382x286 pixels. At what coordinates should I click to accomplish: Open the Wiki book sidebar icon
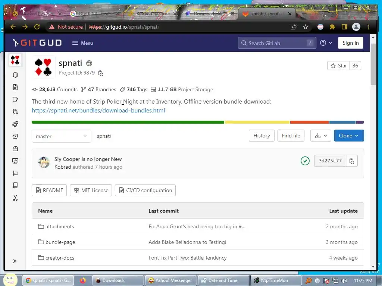pyautogui.click(x=15, y=185)
